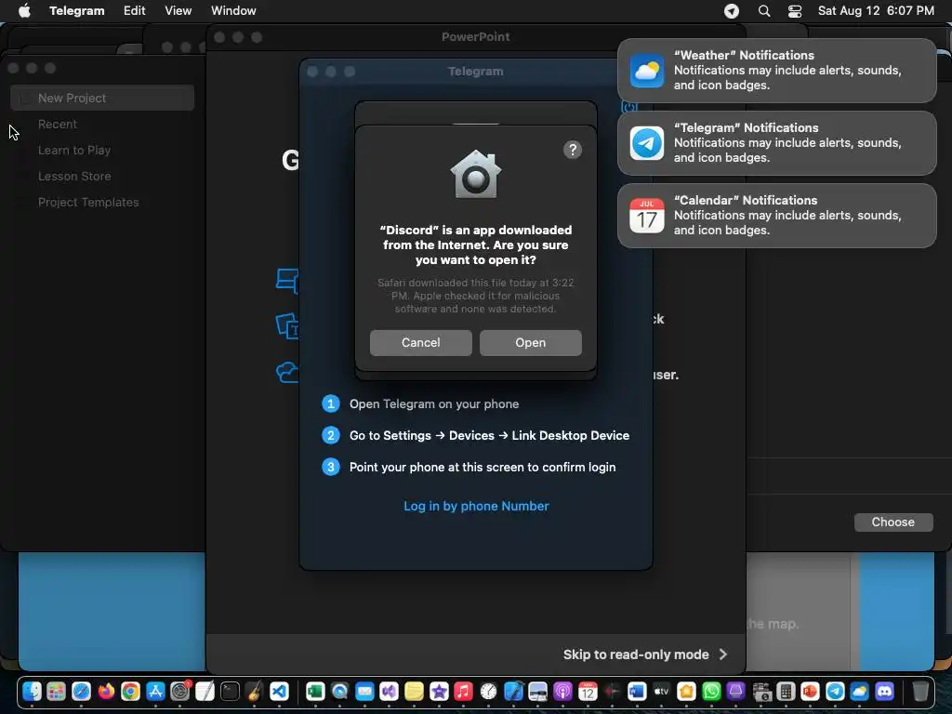Open the Apple menu
Screen dimensions: 952x714
click(24, 10)
